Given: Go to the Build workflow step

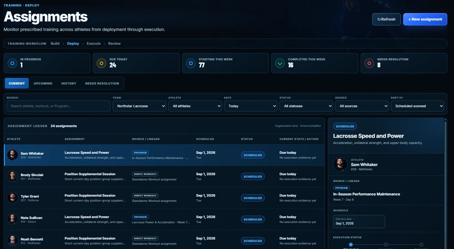Looking at the screenshot, I should point(55,43).
